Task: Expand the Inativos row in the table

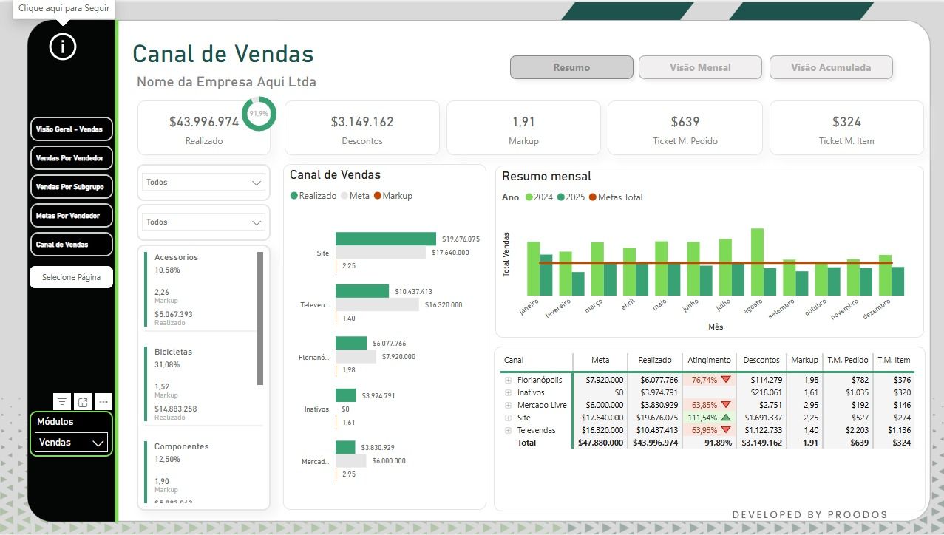Action: click(x=508, y=392)
